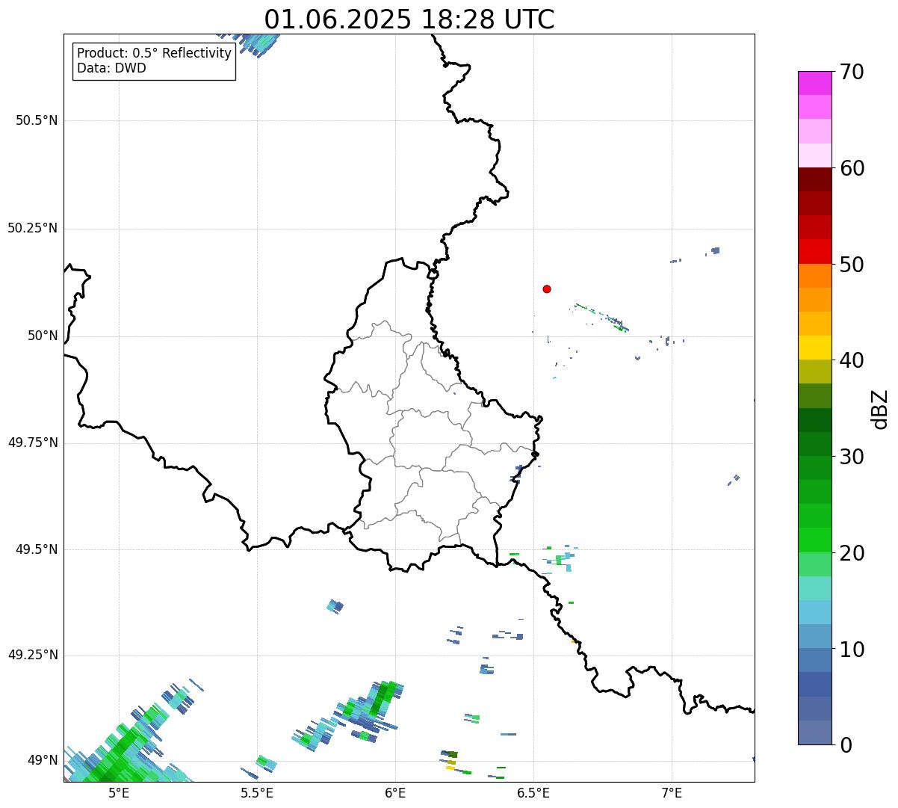
Task: Click the 70 colorbar tick label
Action: point(852,72)
